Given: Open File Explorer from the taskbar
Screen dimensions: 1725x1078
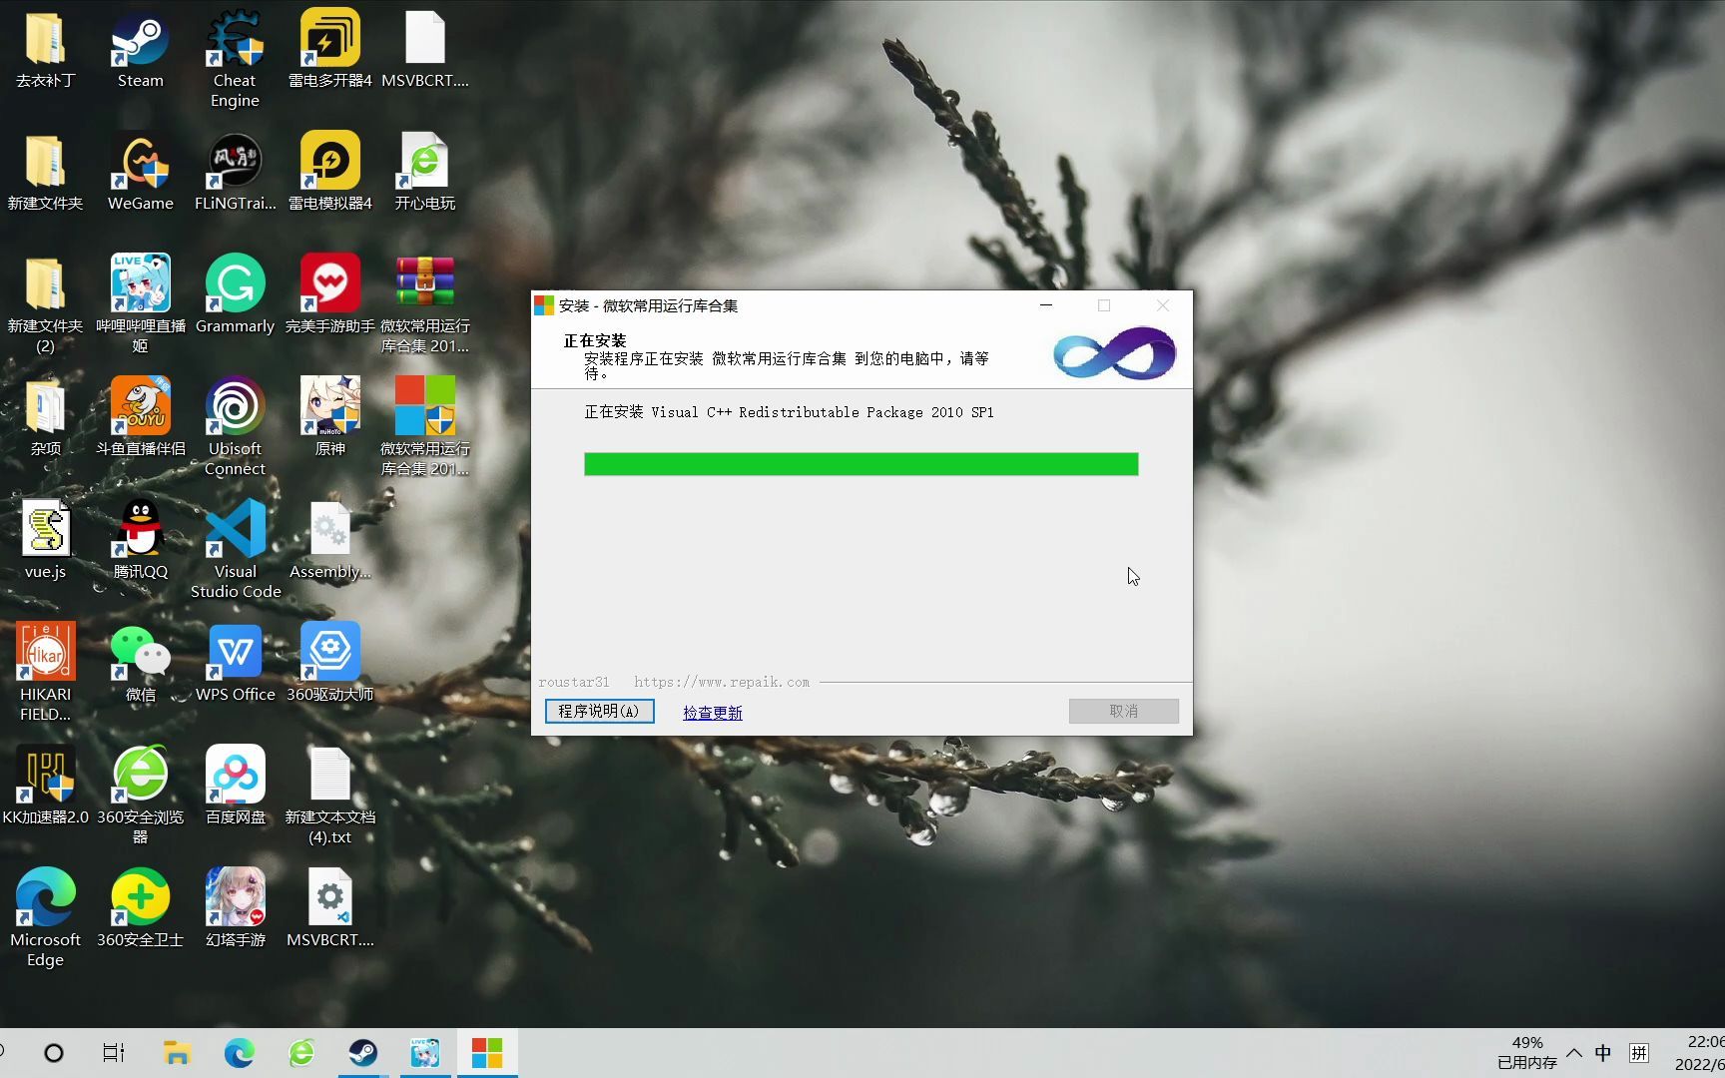Looking at the screenshot, I should 177,1053.
